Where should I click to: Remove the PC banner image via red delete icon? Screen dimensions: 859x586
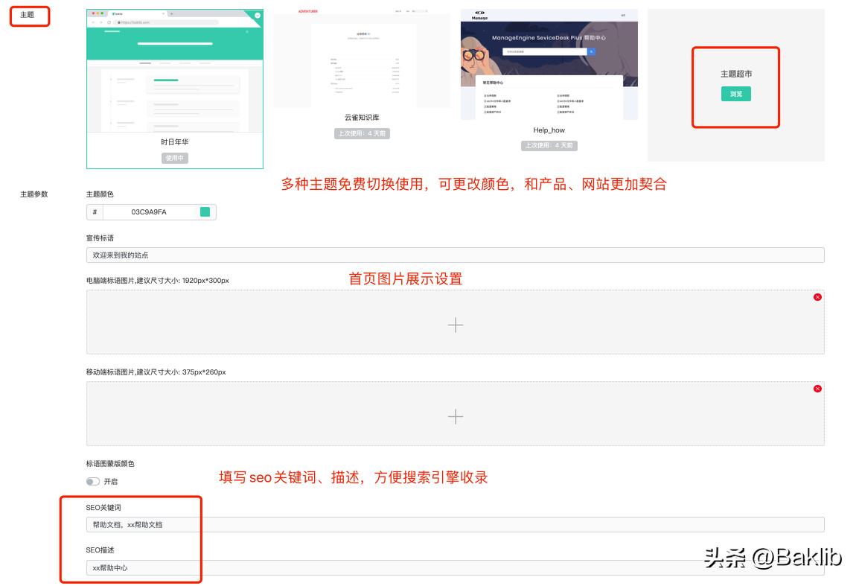(x=817, y=296)
